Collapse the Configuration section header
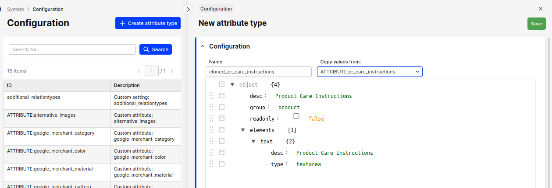 [x=202, y=46]
